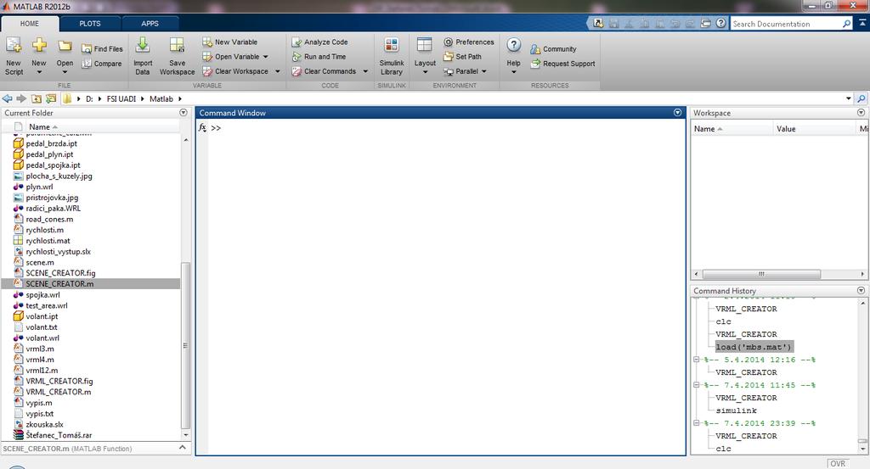The width and height of the screenshot is (870, 469).
Task: Open the Open Variable dropdown arrow
Action: click(265, 57)
